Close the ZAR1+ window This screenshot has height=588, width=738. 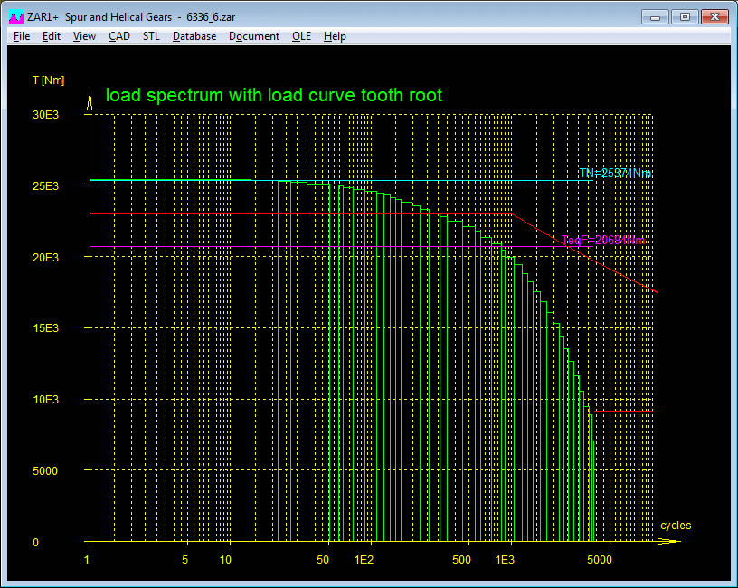[714, 16]
